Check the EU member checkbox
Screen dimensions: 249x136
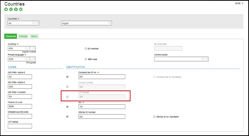tap(86, 48)
